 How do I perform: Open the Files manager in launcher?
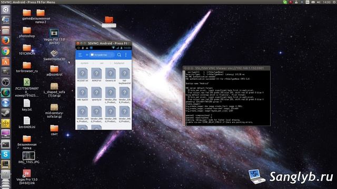click(x=6, y=30)
